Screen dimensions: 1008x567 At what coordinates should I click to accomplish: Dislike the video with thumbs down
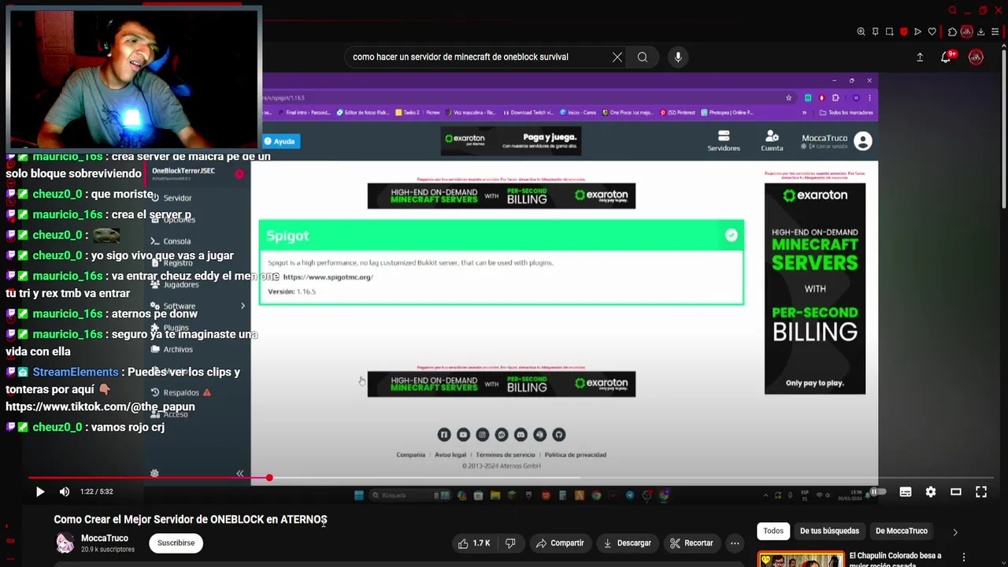[510, 543]
